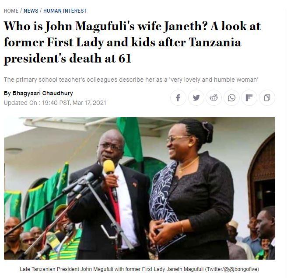The width and height of the screenshot is (287, 278).
Task: Select the primary school teacher subtitle text
Action: 131,80
